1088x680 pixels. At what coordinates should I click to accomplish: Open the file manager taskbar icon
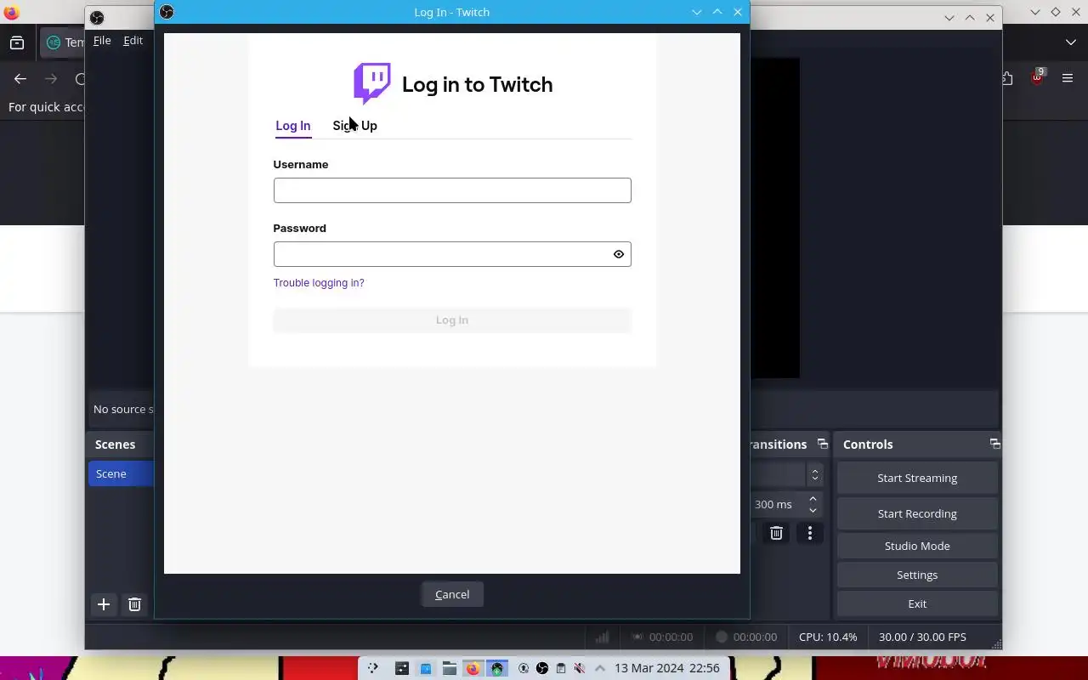pos(449,668)
